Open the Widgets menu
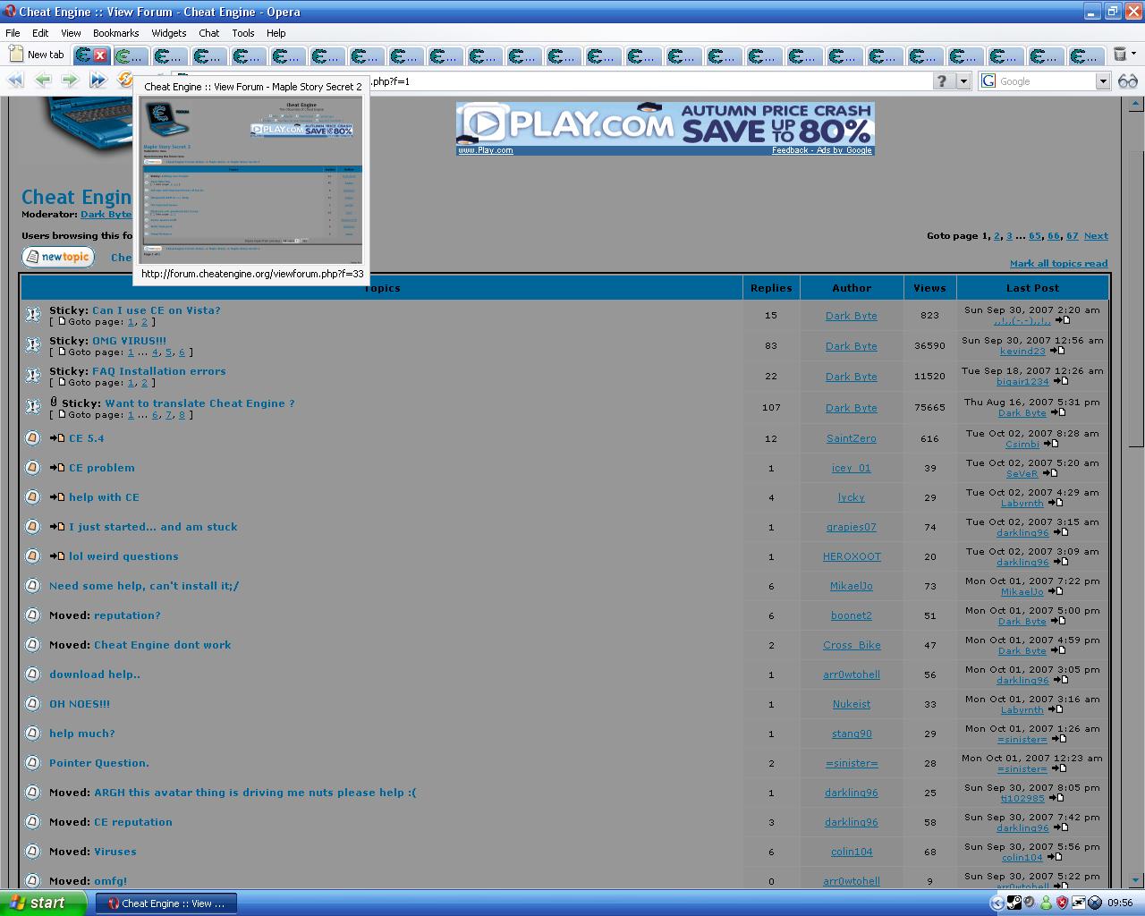 tap(168, 33)
